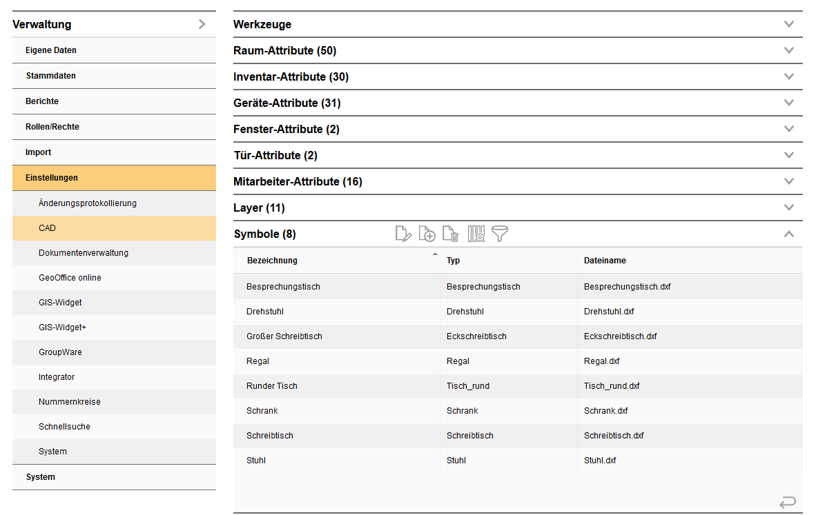816x515 pixels.
Task: Click the return arrow icon below table
Action: [788, 502]
